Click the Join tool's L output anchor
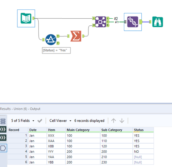 point(107,18)
